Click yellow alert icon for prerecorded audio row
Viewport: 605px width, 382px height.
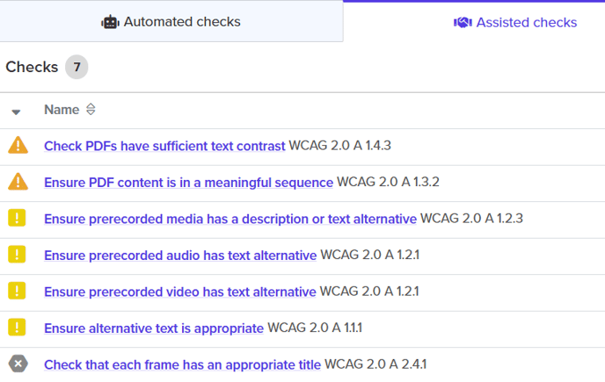pyautogui.click(x=17, y=255)
